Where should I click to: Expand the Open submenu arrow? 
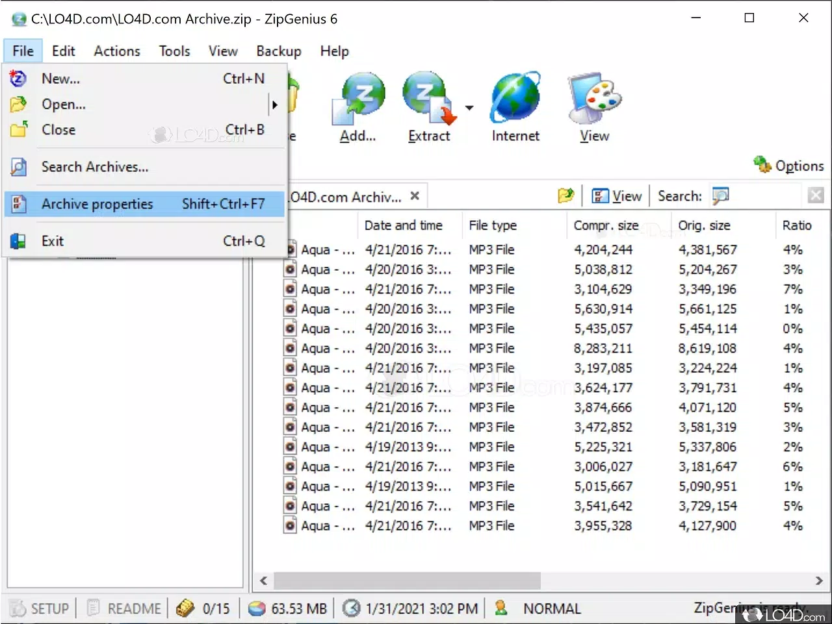pos(275,104)
